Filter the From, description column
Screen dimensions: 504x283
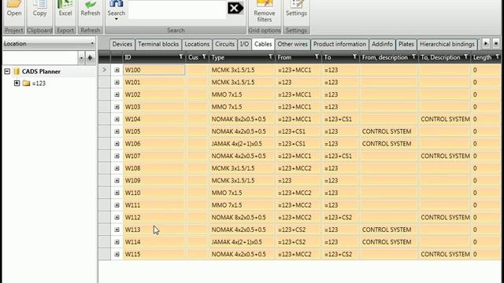click(413, 57)
